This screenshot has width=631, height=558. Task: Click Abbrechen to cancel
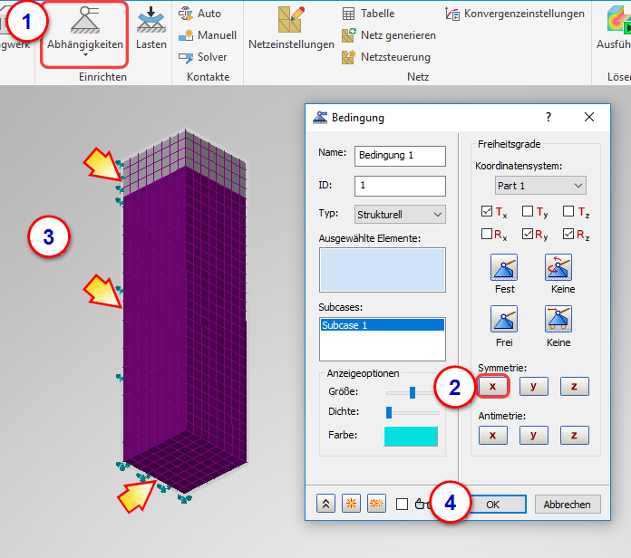coord(568,505)
